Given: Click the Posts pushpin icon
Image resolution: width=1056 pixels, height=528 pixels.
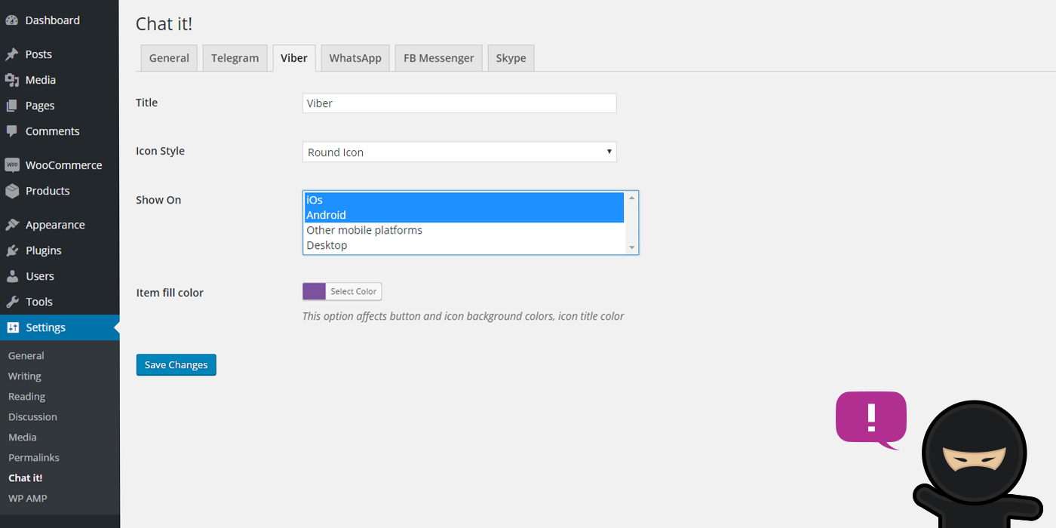Looking at the screenshot, I should coord(12,54).
